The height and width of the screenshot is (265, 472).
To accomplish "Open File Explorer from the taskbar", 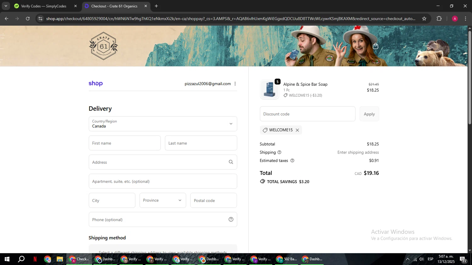I will pos(60,259).
